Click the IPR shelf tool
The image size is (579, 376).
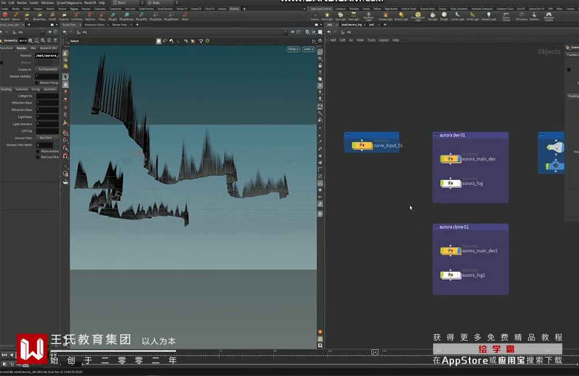27,15
